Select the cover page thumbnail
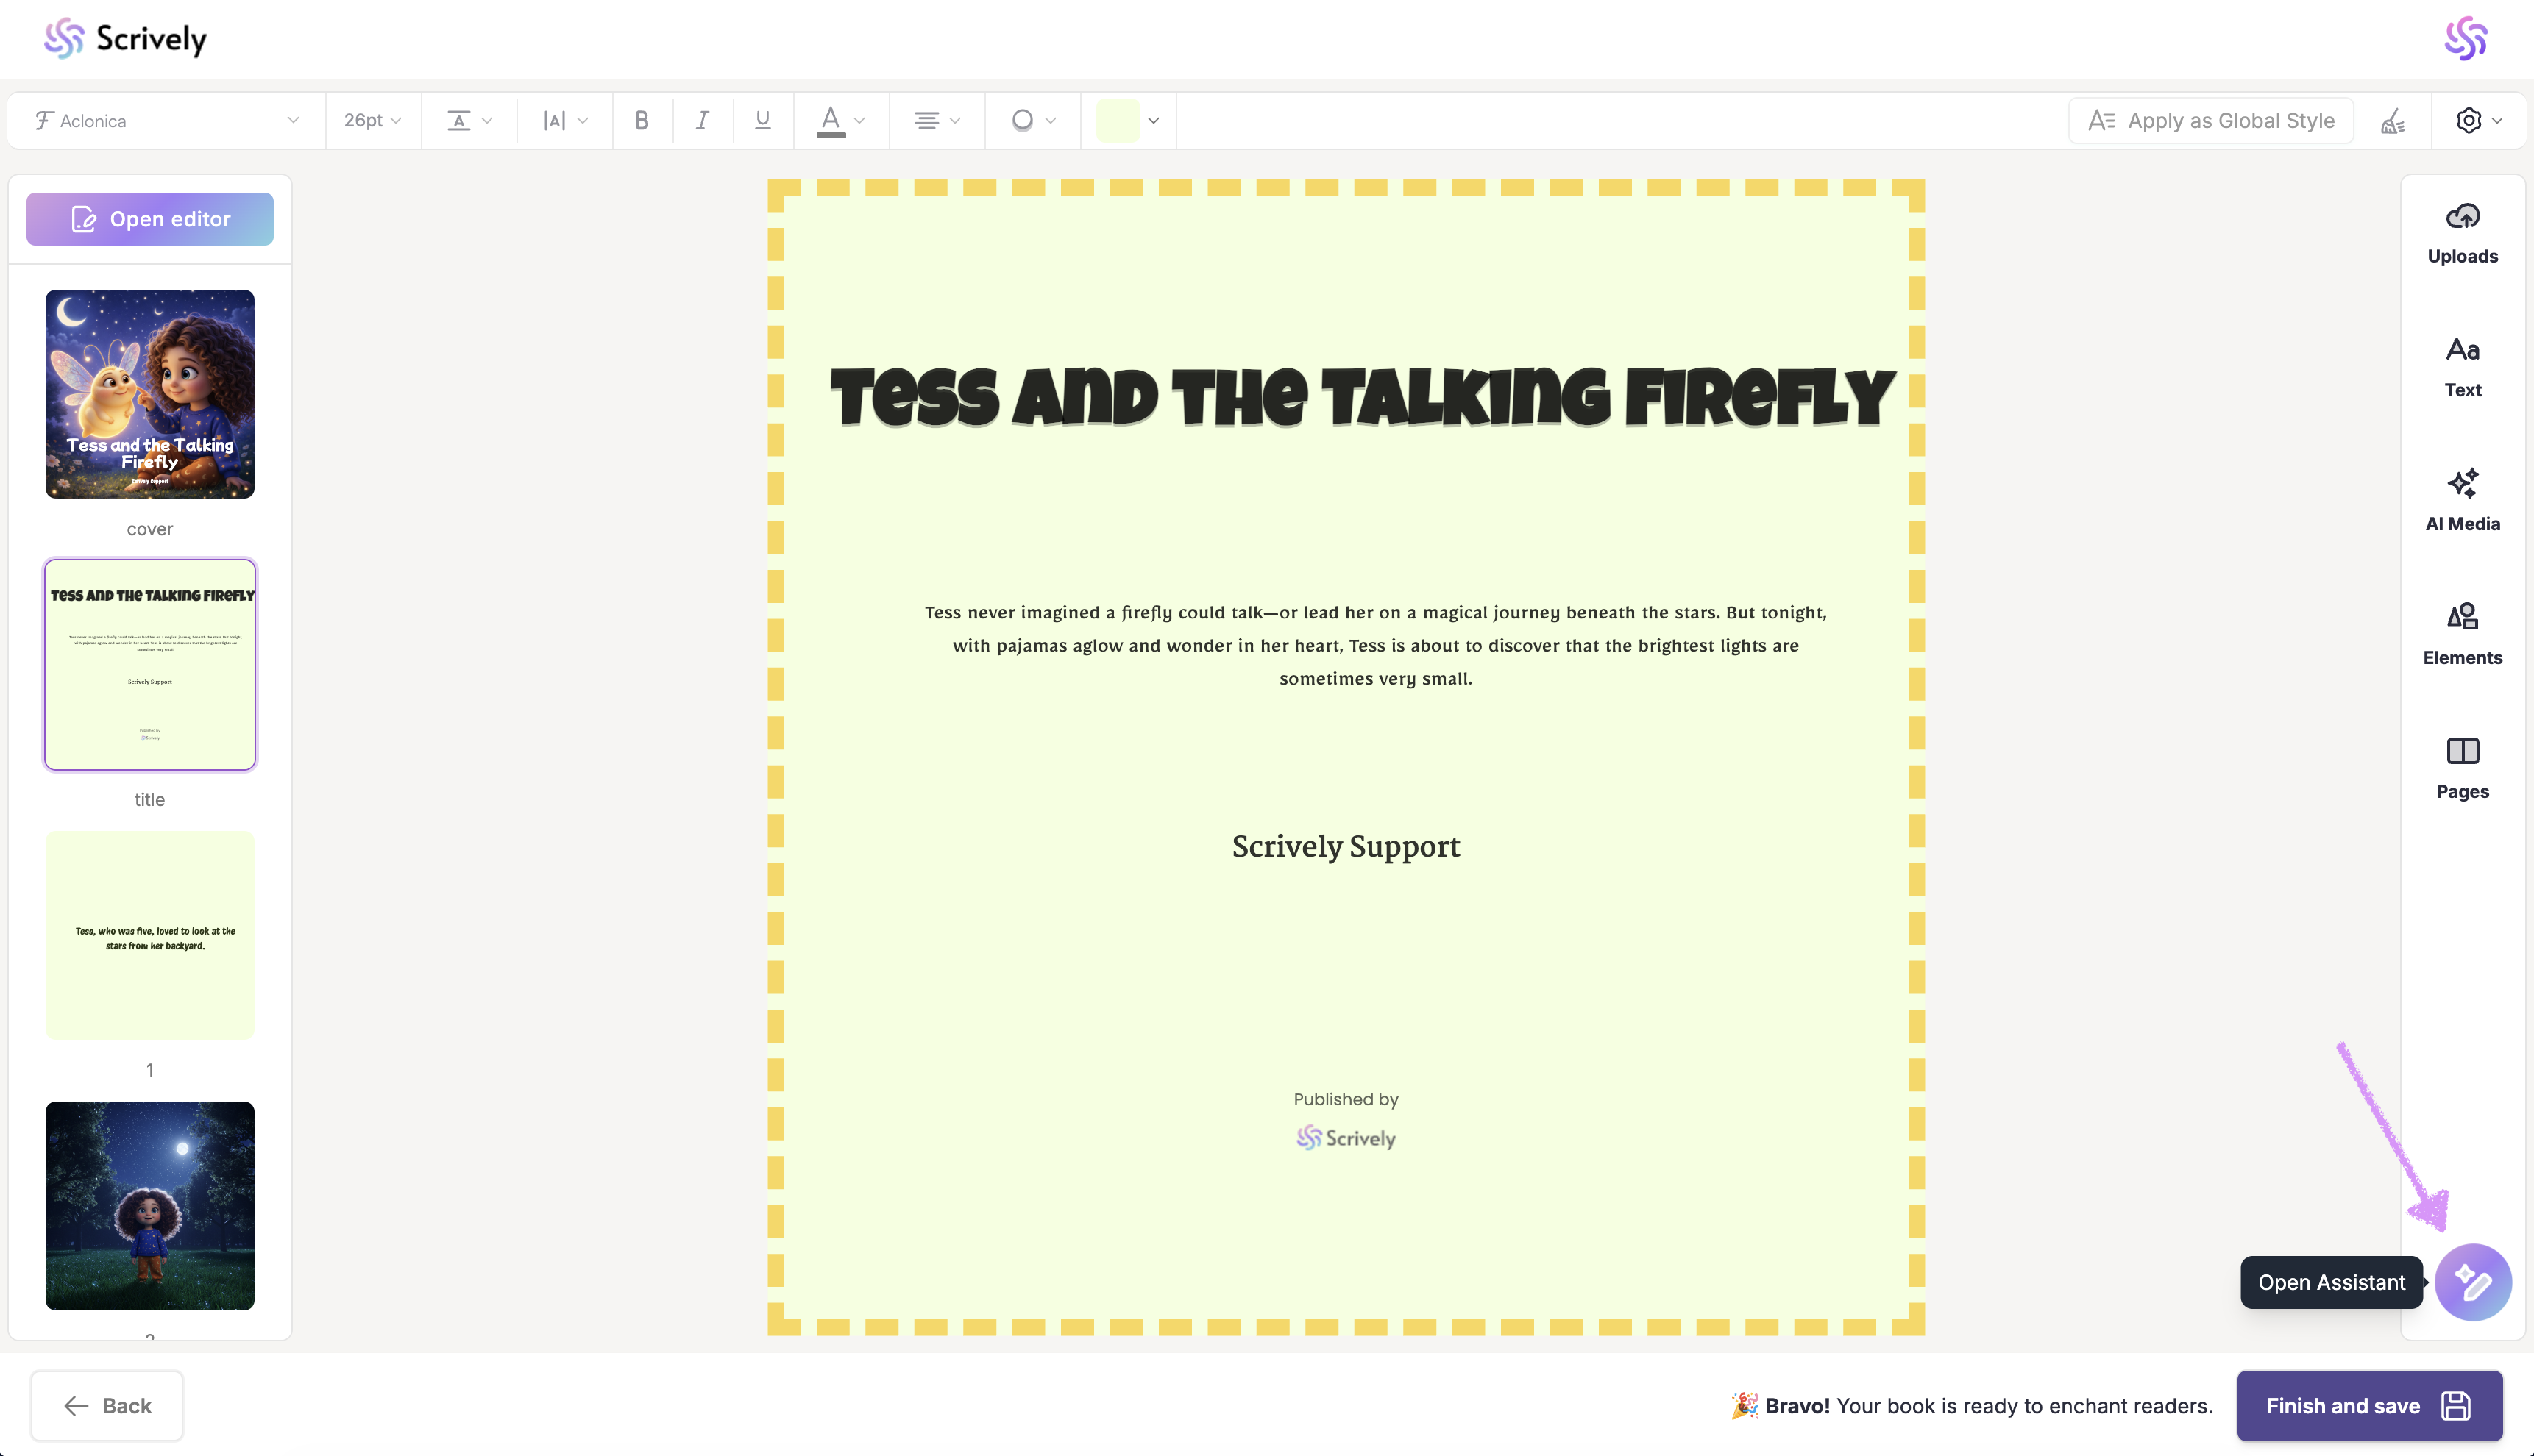The height and width of the screenshot is (1456, 2534). pyautogui.click(x=150, y=394)
